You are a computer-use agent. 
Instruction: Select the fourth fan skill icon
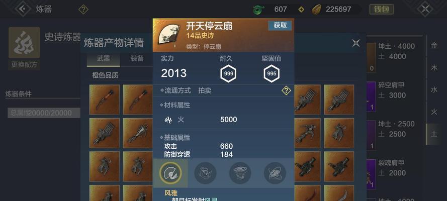275,173
